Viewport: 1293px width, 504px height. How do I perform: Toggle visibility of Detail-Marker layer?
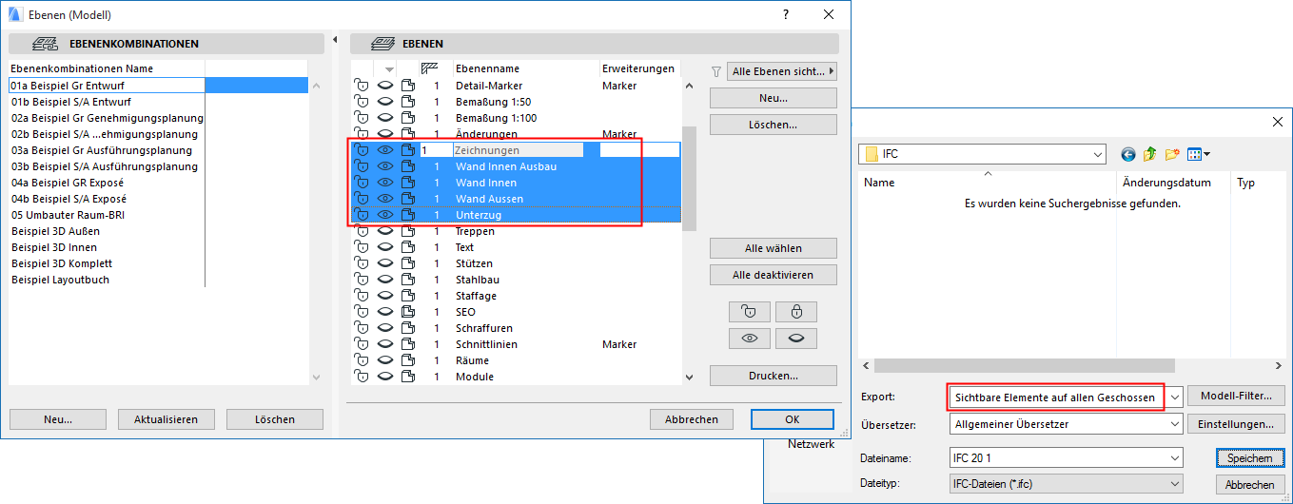(x=385, y=86)
